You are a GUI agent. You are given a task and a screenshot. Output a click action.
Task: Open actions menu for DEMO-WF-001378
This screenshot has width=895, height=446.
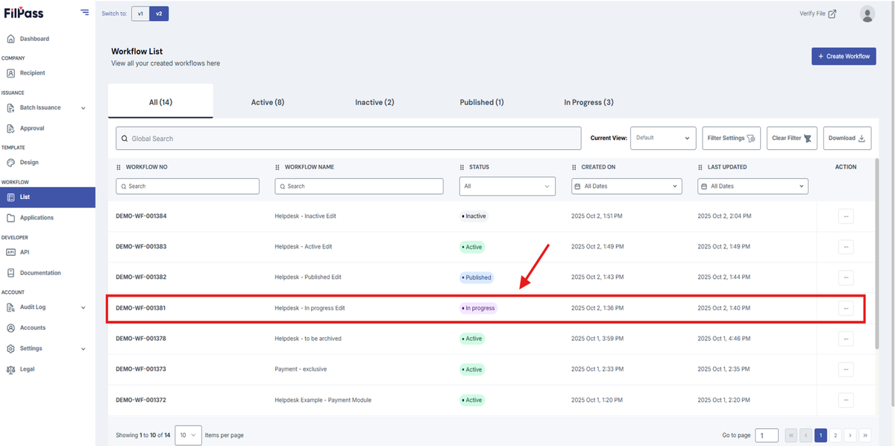click(x=845, y=339)
